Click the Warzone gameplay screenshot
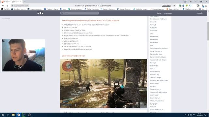This screenshot has height=117, width=209. click(x=104, y=84)
